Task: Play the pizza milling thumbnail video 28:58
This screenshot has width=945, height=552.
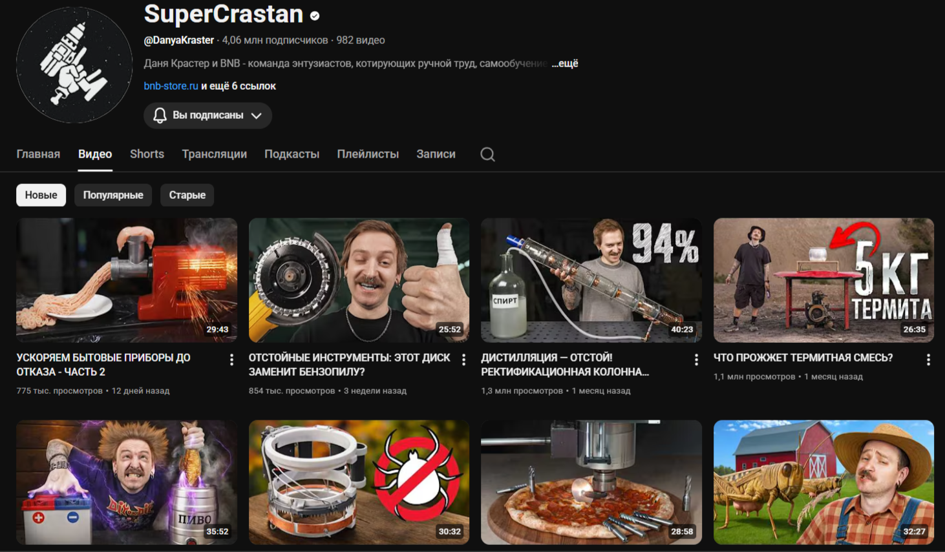Action: coord(591,482)
